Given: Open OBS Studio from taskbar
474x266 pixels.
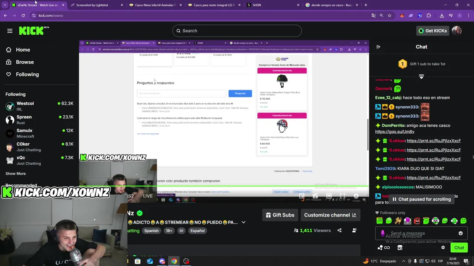Looking at the screenshot, I should 186,261.
